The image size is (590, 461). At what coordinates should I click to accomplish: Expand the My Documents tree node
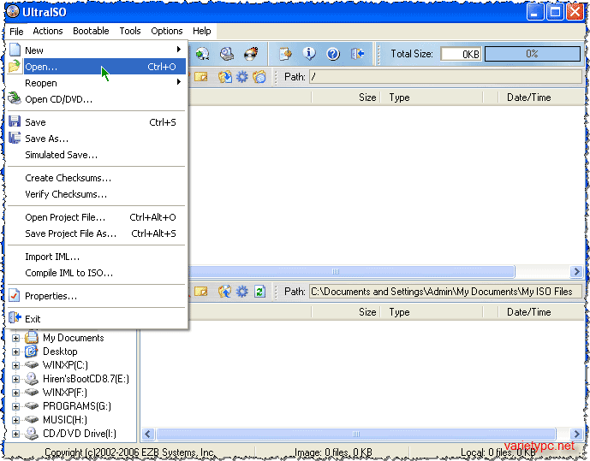15,338
